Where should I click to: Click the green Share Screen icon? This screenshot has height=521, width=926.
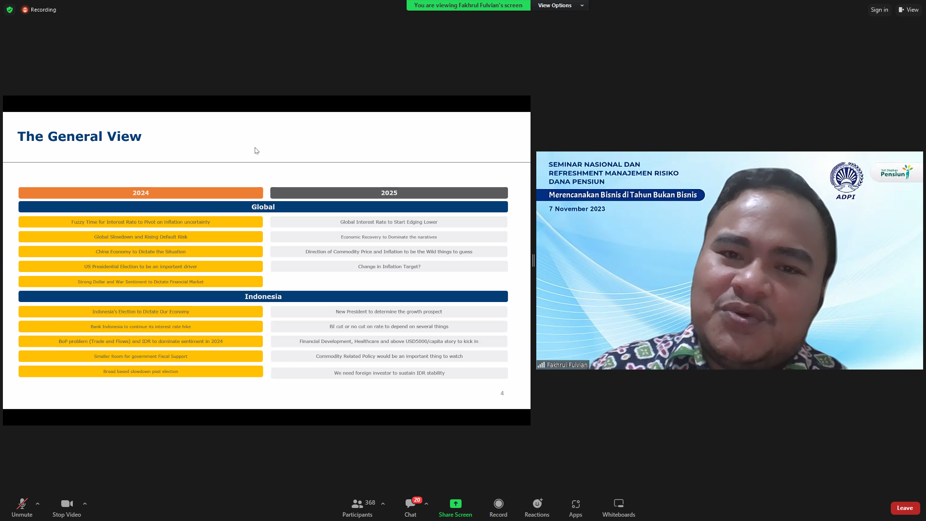[x=455, y=504]
